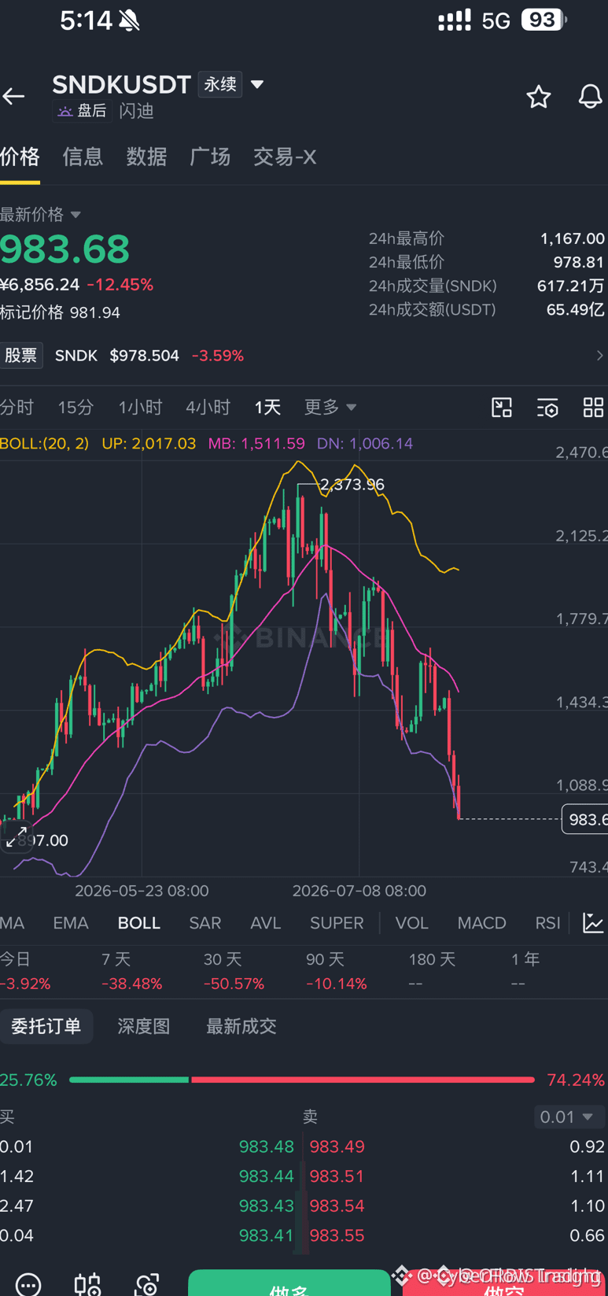Open the 委托订单 order book tab
This screenshot has height=1296, width=608.
coord(46,1026)
